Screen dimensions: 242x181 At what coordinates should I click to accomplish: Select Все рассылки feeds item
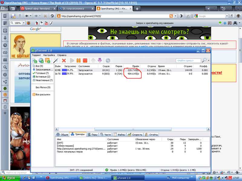click(43, 94)
